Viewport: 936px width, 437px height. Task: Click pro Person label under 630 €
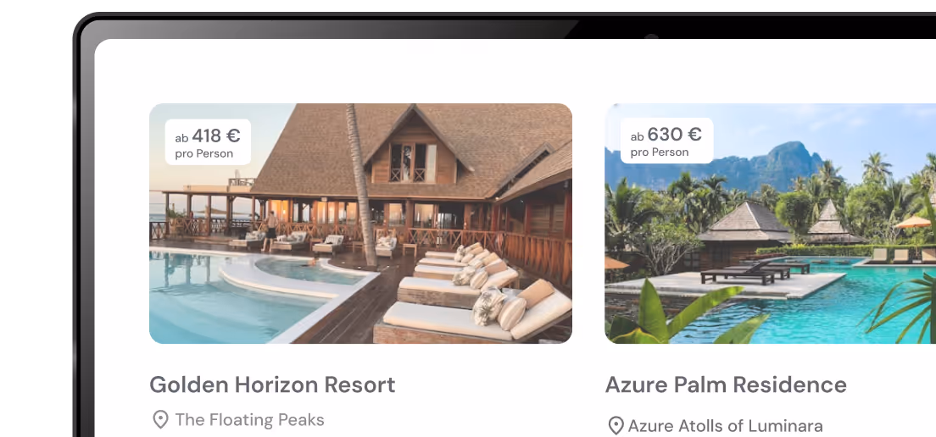tap(660, 152)
